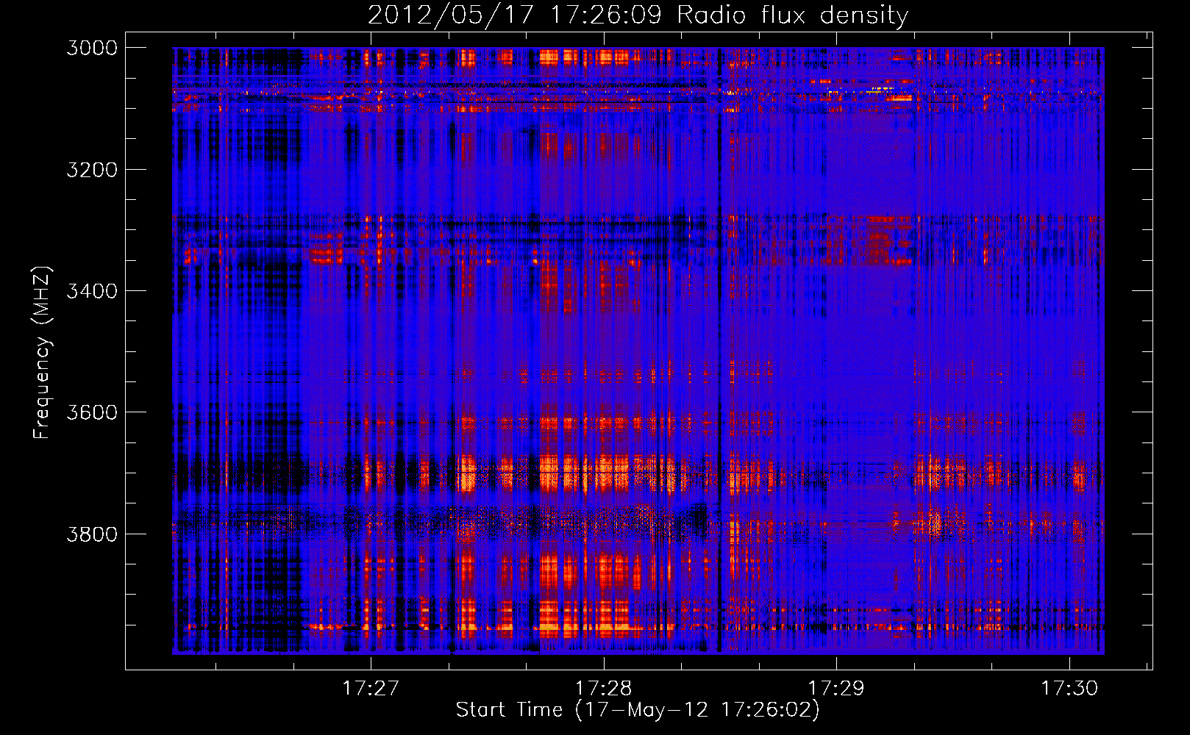Click the 3000 frequency axis label
The height and width of the screenshot is (735, 1190).
click(92, 48)
